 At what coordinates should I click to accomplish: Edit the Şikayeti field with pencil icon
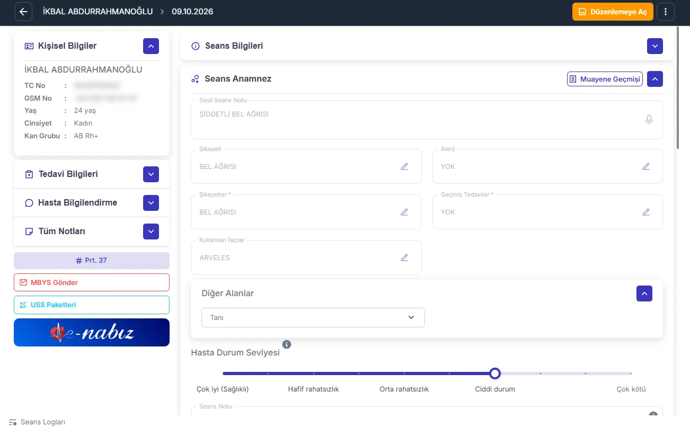(x=404, y=166)
